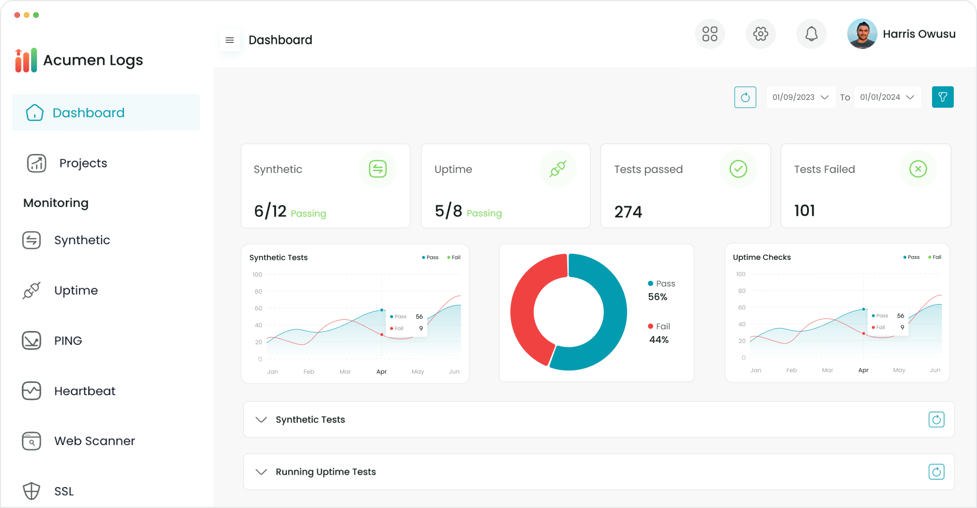The width and height of the screenshot is (977, 508).
Task: Toggle Pass legend of donut chart
Action: [x=661, y=284]
